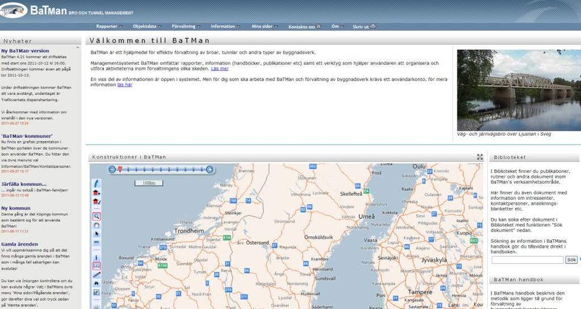581x309 pixels.
Task: Open the 'Ny BaTMan-version' news item
Action: [25, 50]
